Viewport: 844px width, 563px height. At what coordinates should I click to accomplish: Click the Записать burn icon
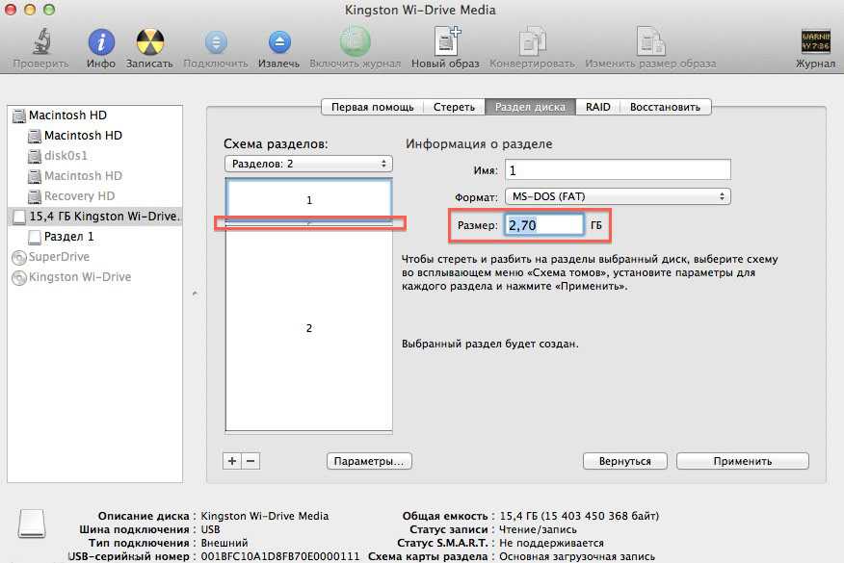[149, 42]
